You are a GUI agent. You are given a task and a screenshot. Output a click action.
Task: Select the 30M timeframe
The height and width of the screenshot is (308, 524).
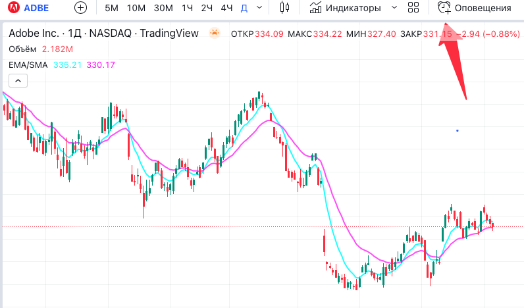coord(163,8)
